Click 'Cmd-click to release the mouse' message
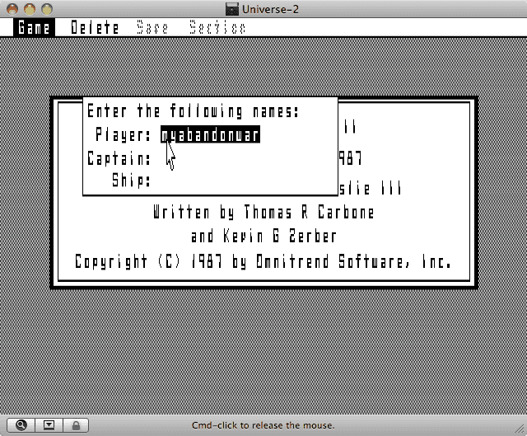The width and height of the screenshot is (527, 436). pyautogui.click(x=263, y=425)
